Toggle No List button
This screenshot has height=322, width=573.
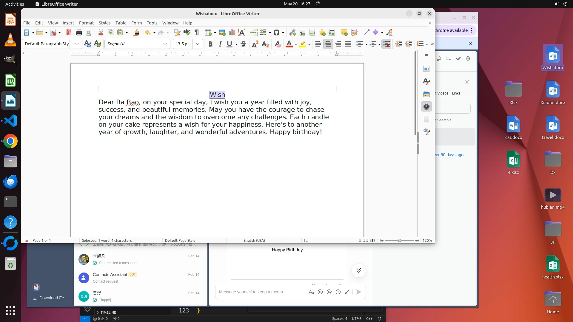(x=386, y=44)
